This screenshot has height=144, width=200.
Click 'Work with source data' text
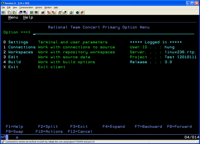coord(64,57)
